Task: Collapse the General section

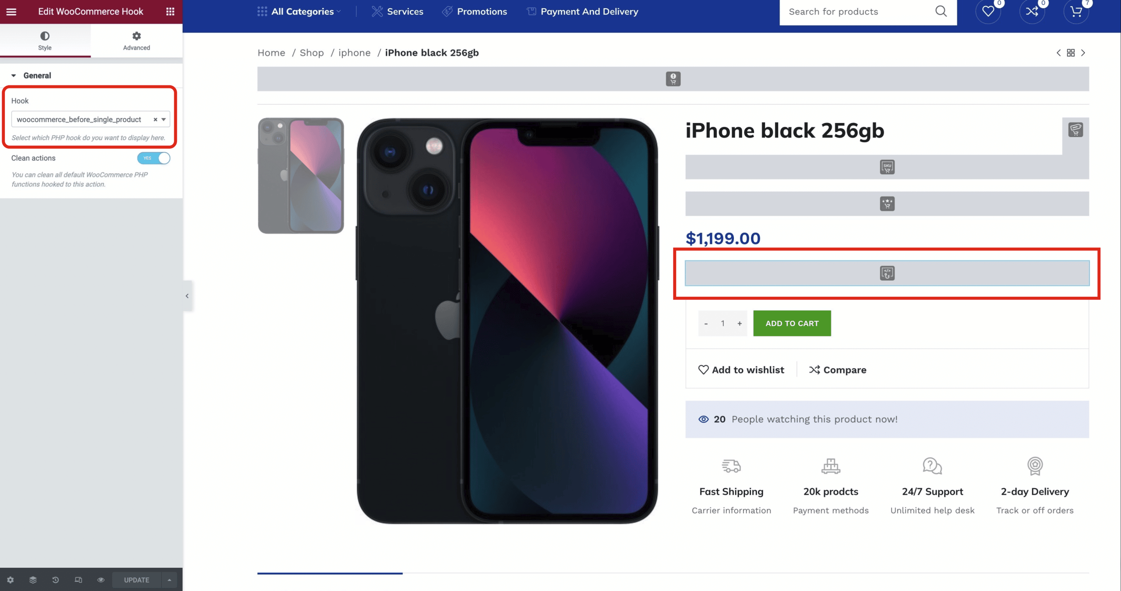Action: click(14, 76)
